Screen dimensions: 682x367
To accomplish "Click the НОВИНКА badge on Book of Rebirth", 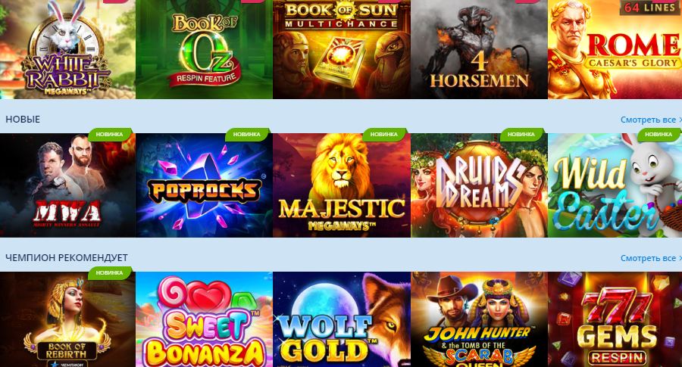I will click(110, 273).
